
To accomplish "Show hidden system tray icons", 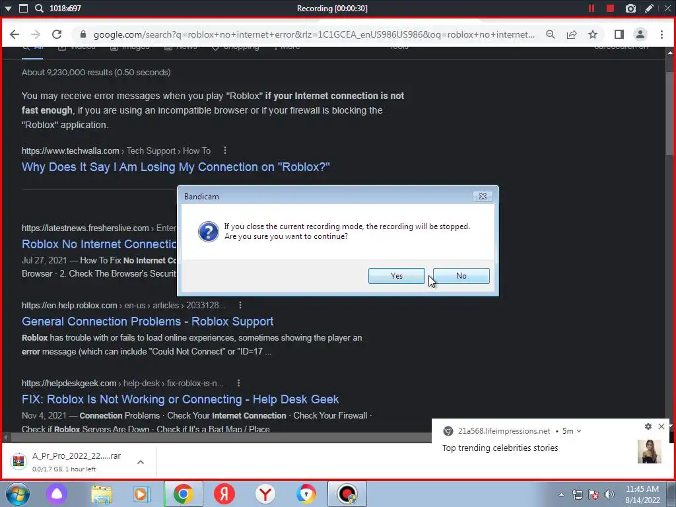I will (x=561, y=494).
